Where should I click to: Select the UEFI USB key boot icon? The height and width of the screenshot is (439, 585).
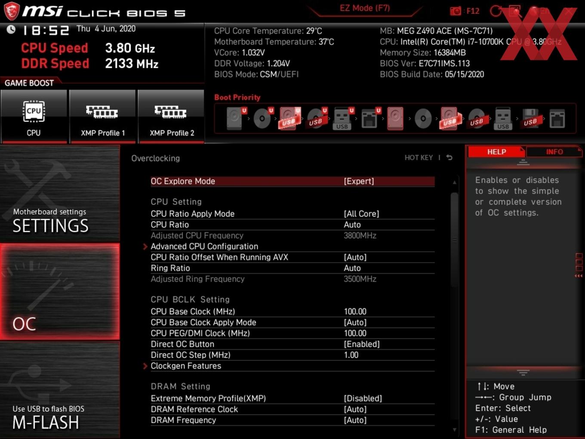pyautogui.click(x=343, y=118)
